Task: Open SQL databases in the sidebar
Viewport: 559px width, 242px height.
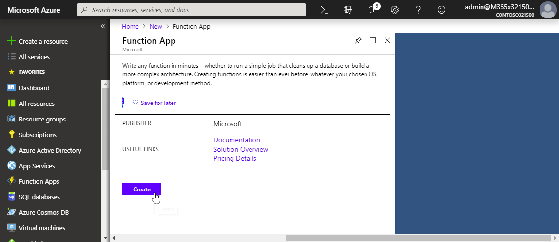Action: 39,197
